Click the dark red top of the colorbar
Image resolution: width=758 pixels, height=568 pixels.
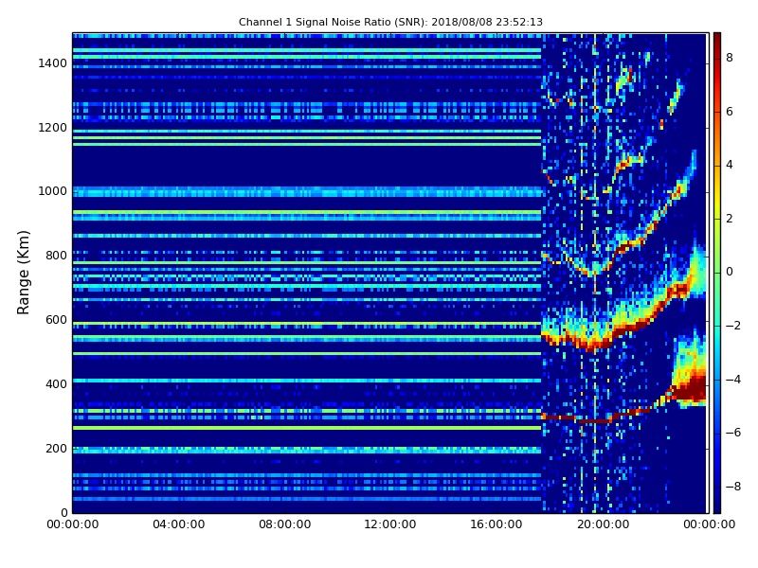tap(717, 41)
